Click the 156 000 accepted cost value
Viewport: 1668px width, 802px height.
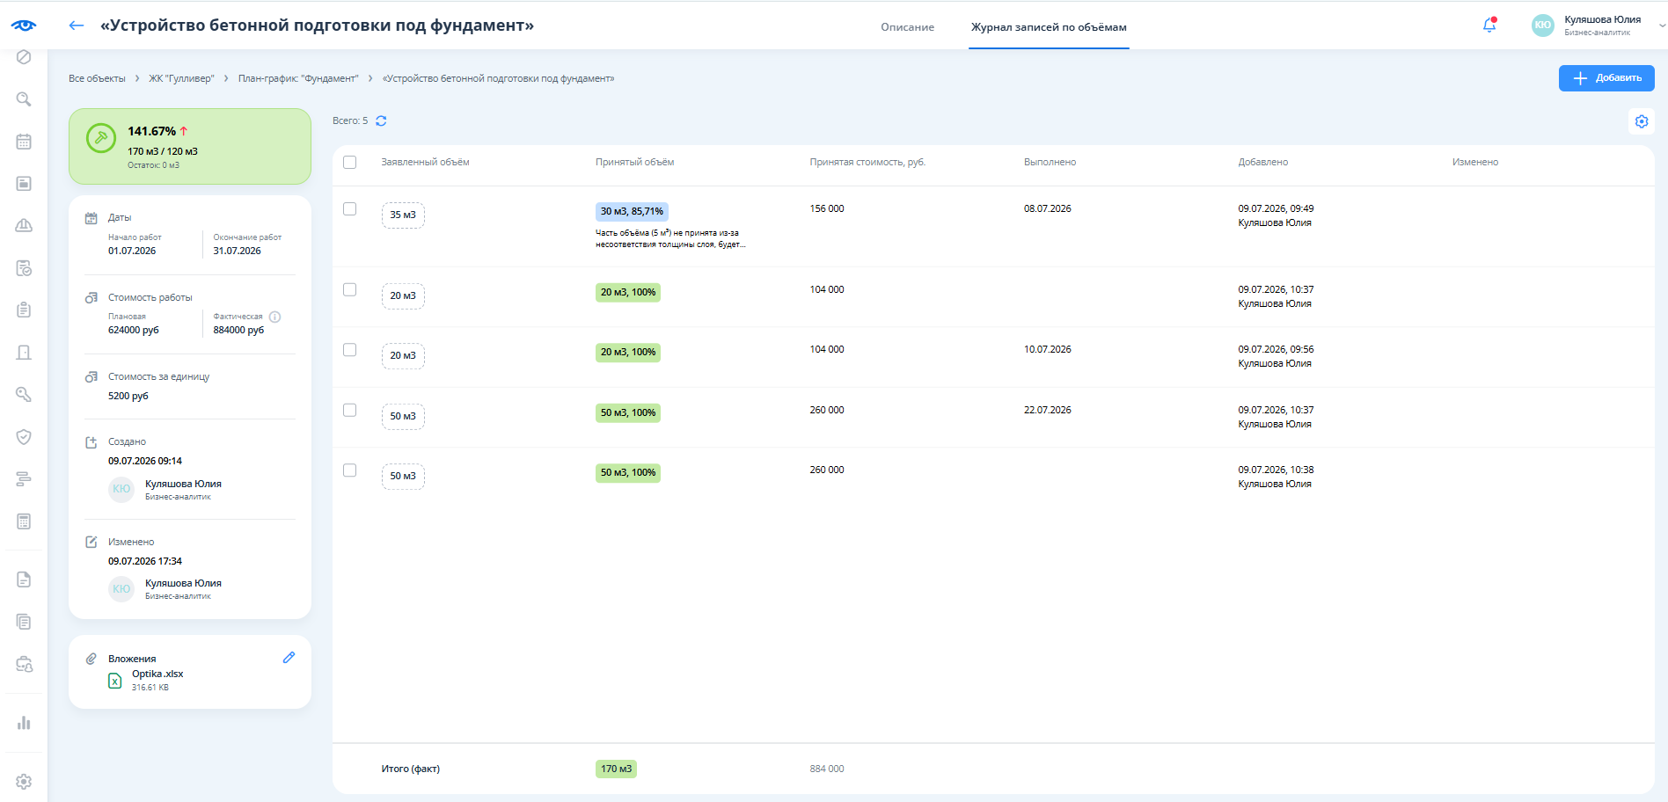coord(827,208)
